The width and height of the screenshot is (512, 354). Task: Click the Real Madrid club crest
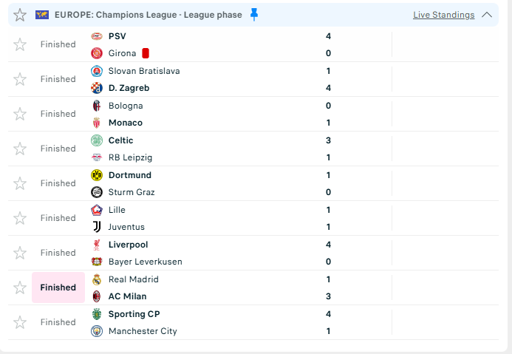tap(97, 279)
